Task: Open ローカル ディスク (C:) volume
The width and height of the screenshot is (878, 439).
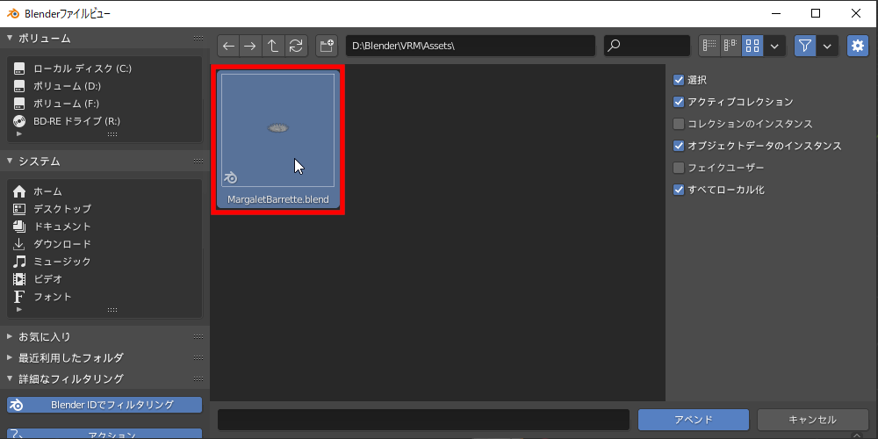Action: click(104, 68)
